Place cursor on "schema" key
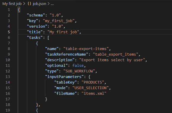The width and height of the screenshot is (172, 113). 36,15
